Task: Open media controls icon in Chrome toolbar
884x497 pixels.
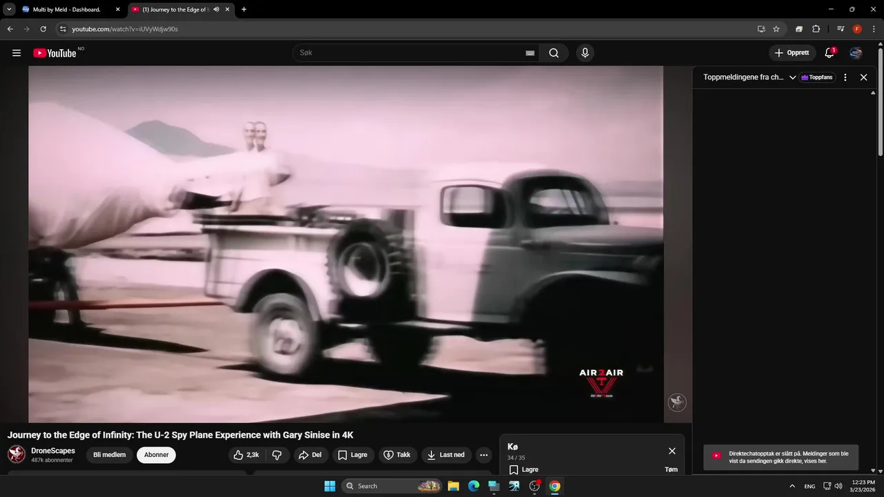Action: [840, 29]
